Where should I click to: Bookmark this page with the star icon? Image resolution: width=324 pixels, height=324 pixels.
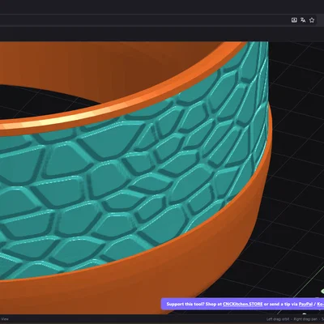click(312, 20)
